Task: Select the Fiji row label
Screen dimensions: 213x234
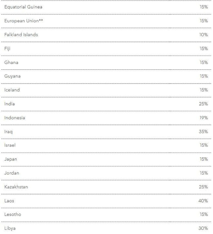Action: click(6, 49)
